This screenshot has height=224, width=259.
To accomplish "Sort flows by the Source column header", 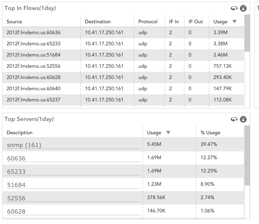I will (14, 22).
